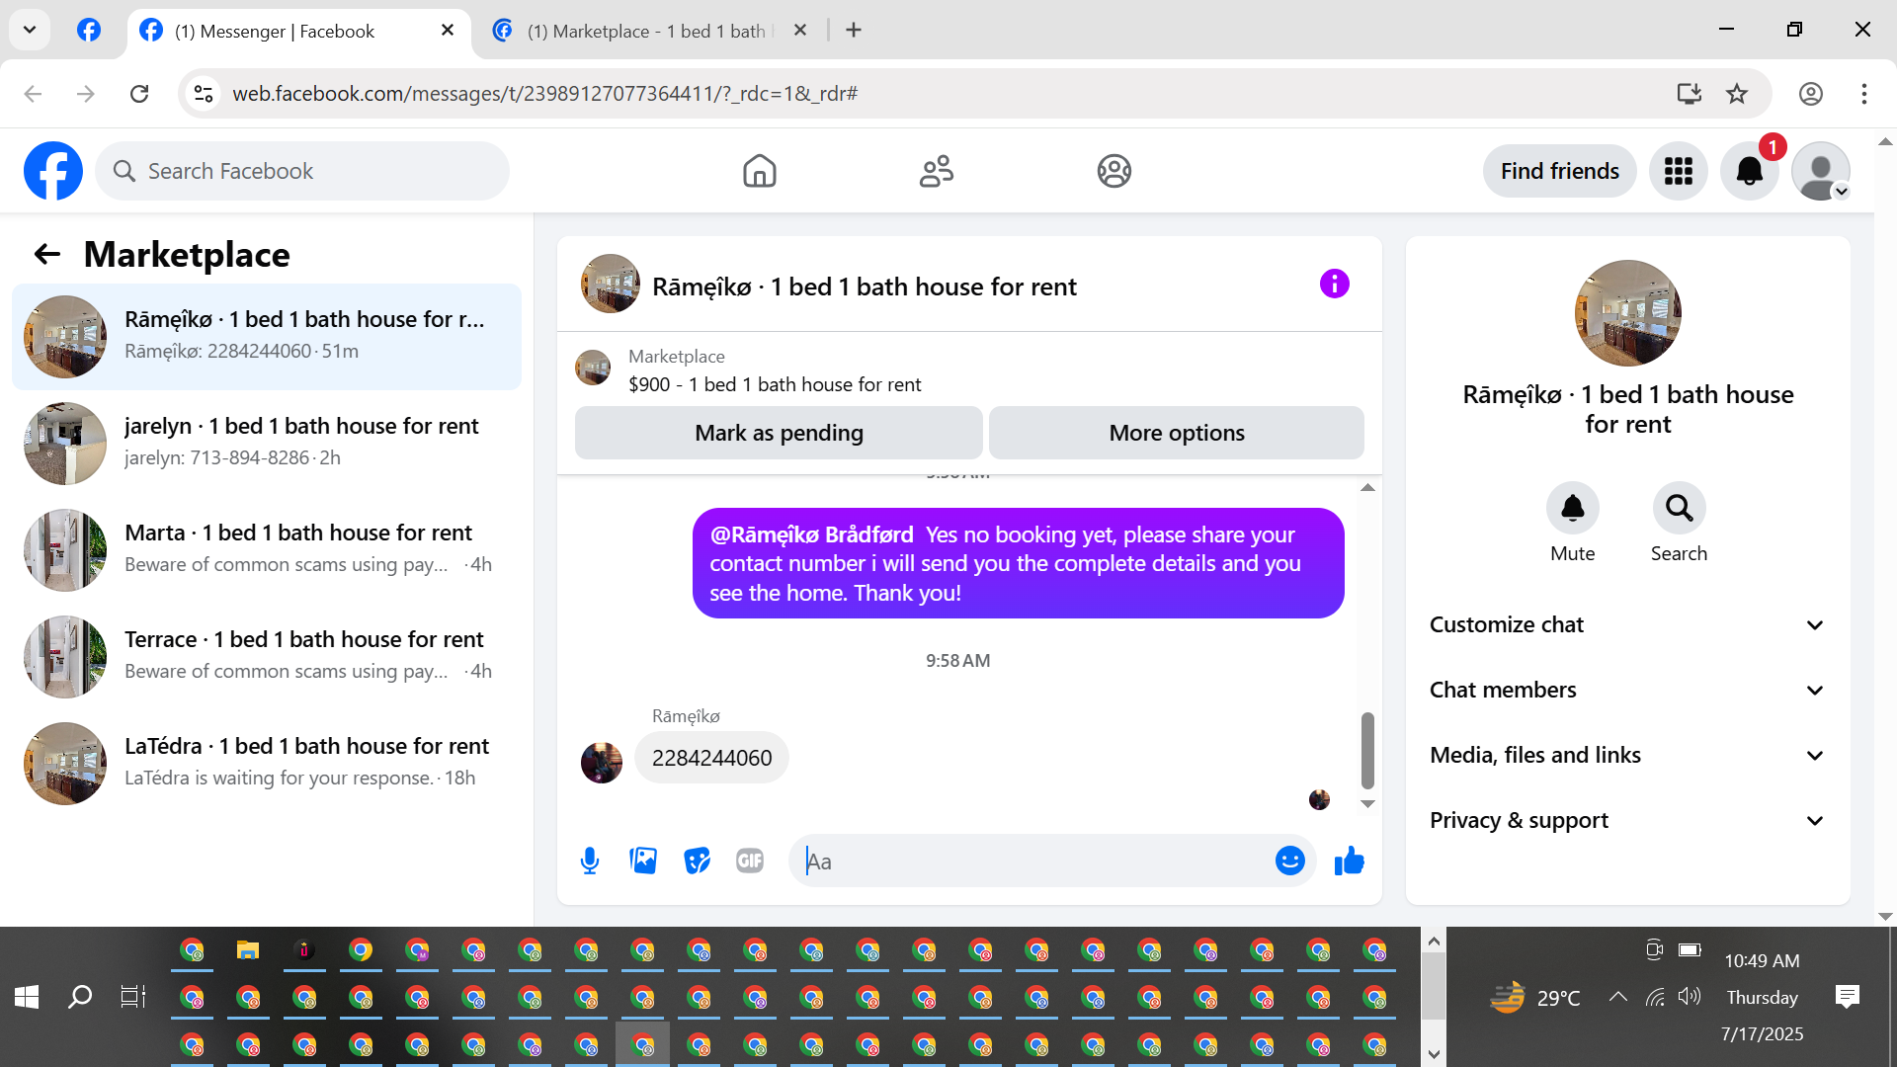This screenshot has height=1067, width=1897.
Task: Click the Facebook logo home icon
Action: (53, 171)
